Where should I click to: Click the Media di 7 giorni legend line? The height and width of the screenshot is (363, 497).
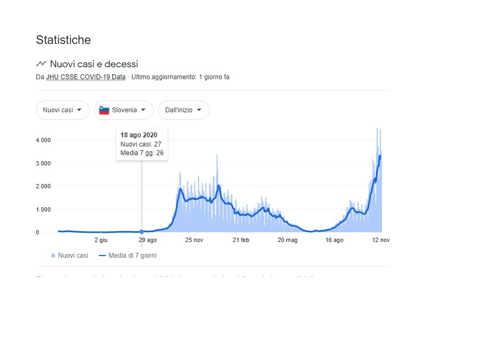102,256
